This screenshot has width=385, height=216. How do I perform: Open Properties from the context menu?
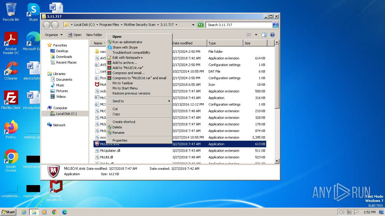[140, 140]
